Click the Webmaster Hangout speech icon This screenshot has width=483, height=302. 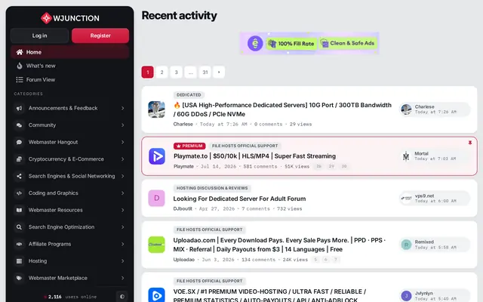pos(19,142)
